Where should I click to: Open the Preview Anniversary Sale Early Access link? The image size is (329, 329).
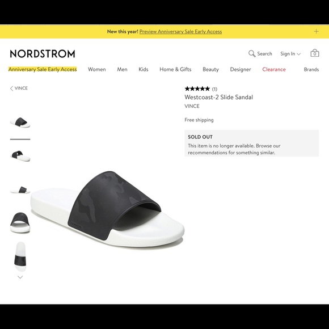(180, 31)
